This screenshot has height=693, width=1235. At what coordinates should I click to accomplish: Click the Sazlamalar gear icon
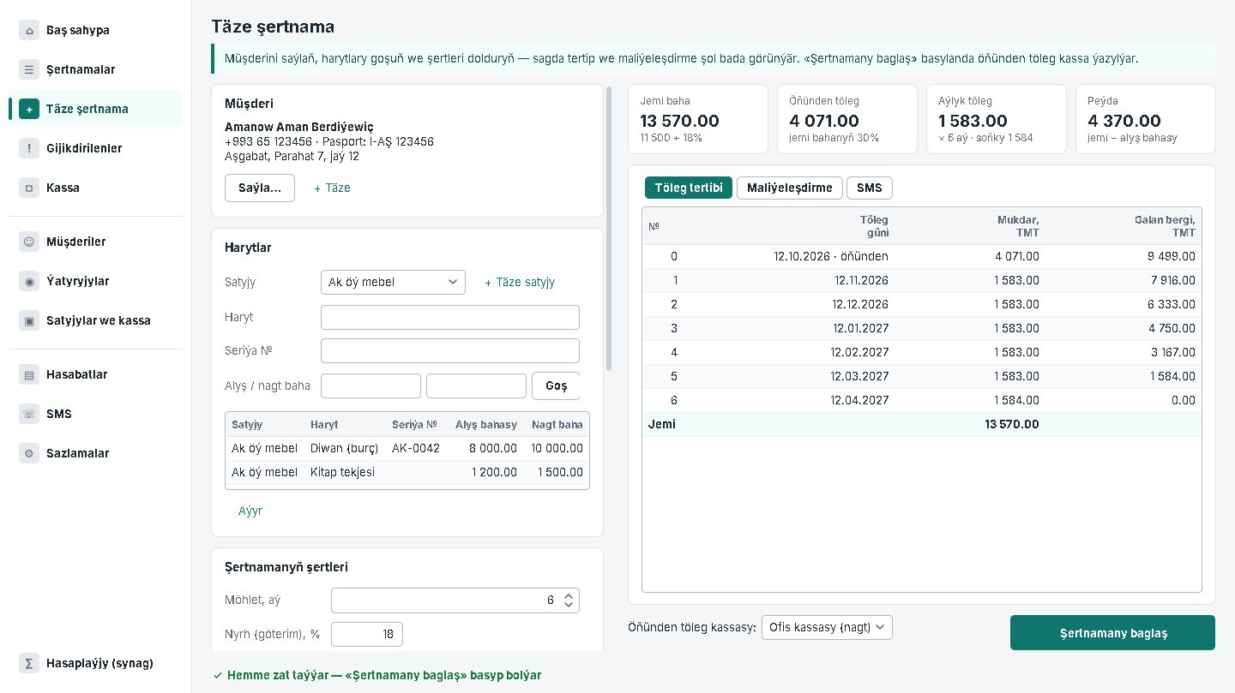pos(29,453)
